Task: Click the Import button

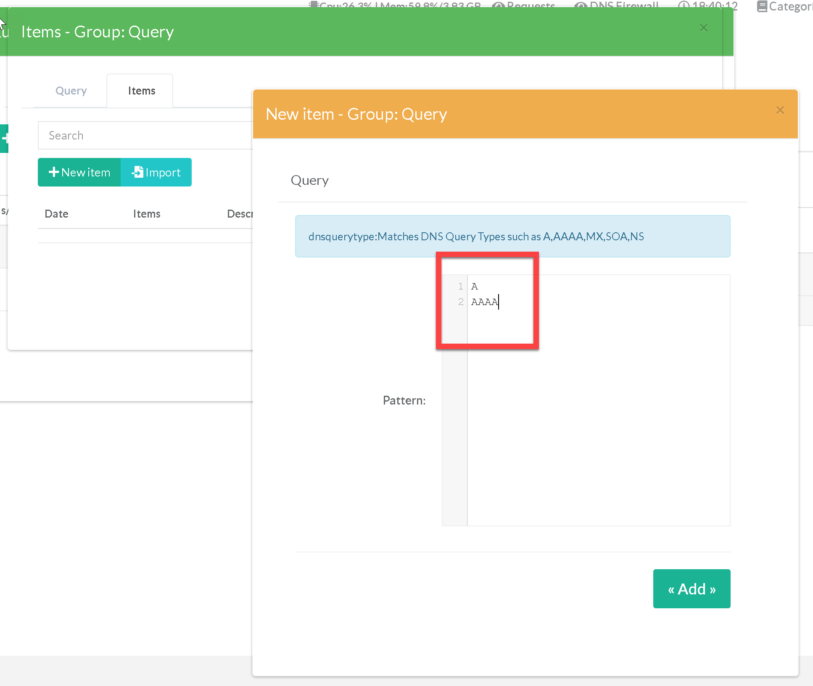Action: 156,172
